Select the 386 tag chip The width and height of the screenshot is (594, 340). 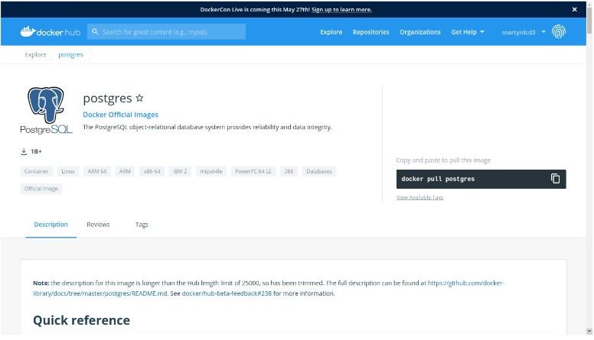point(289,171)
